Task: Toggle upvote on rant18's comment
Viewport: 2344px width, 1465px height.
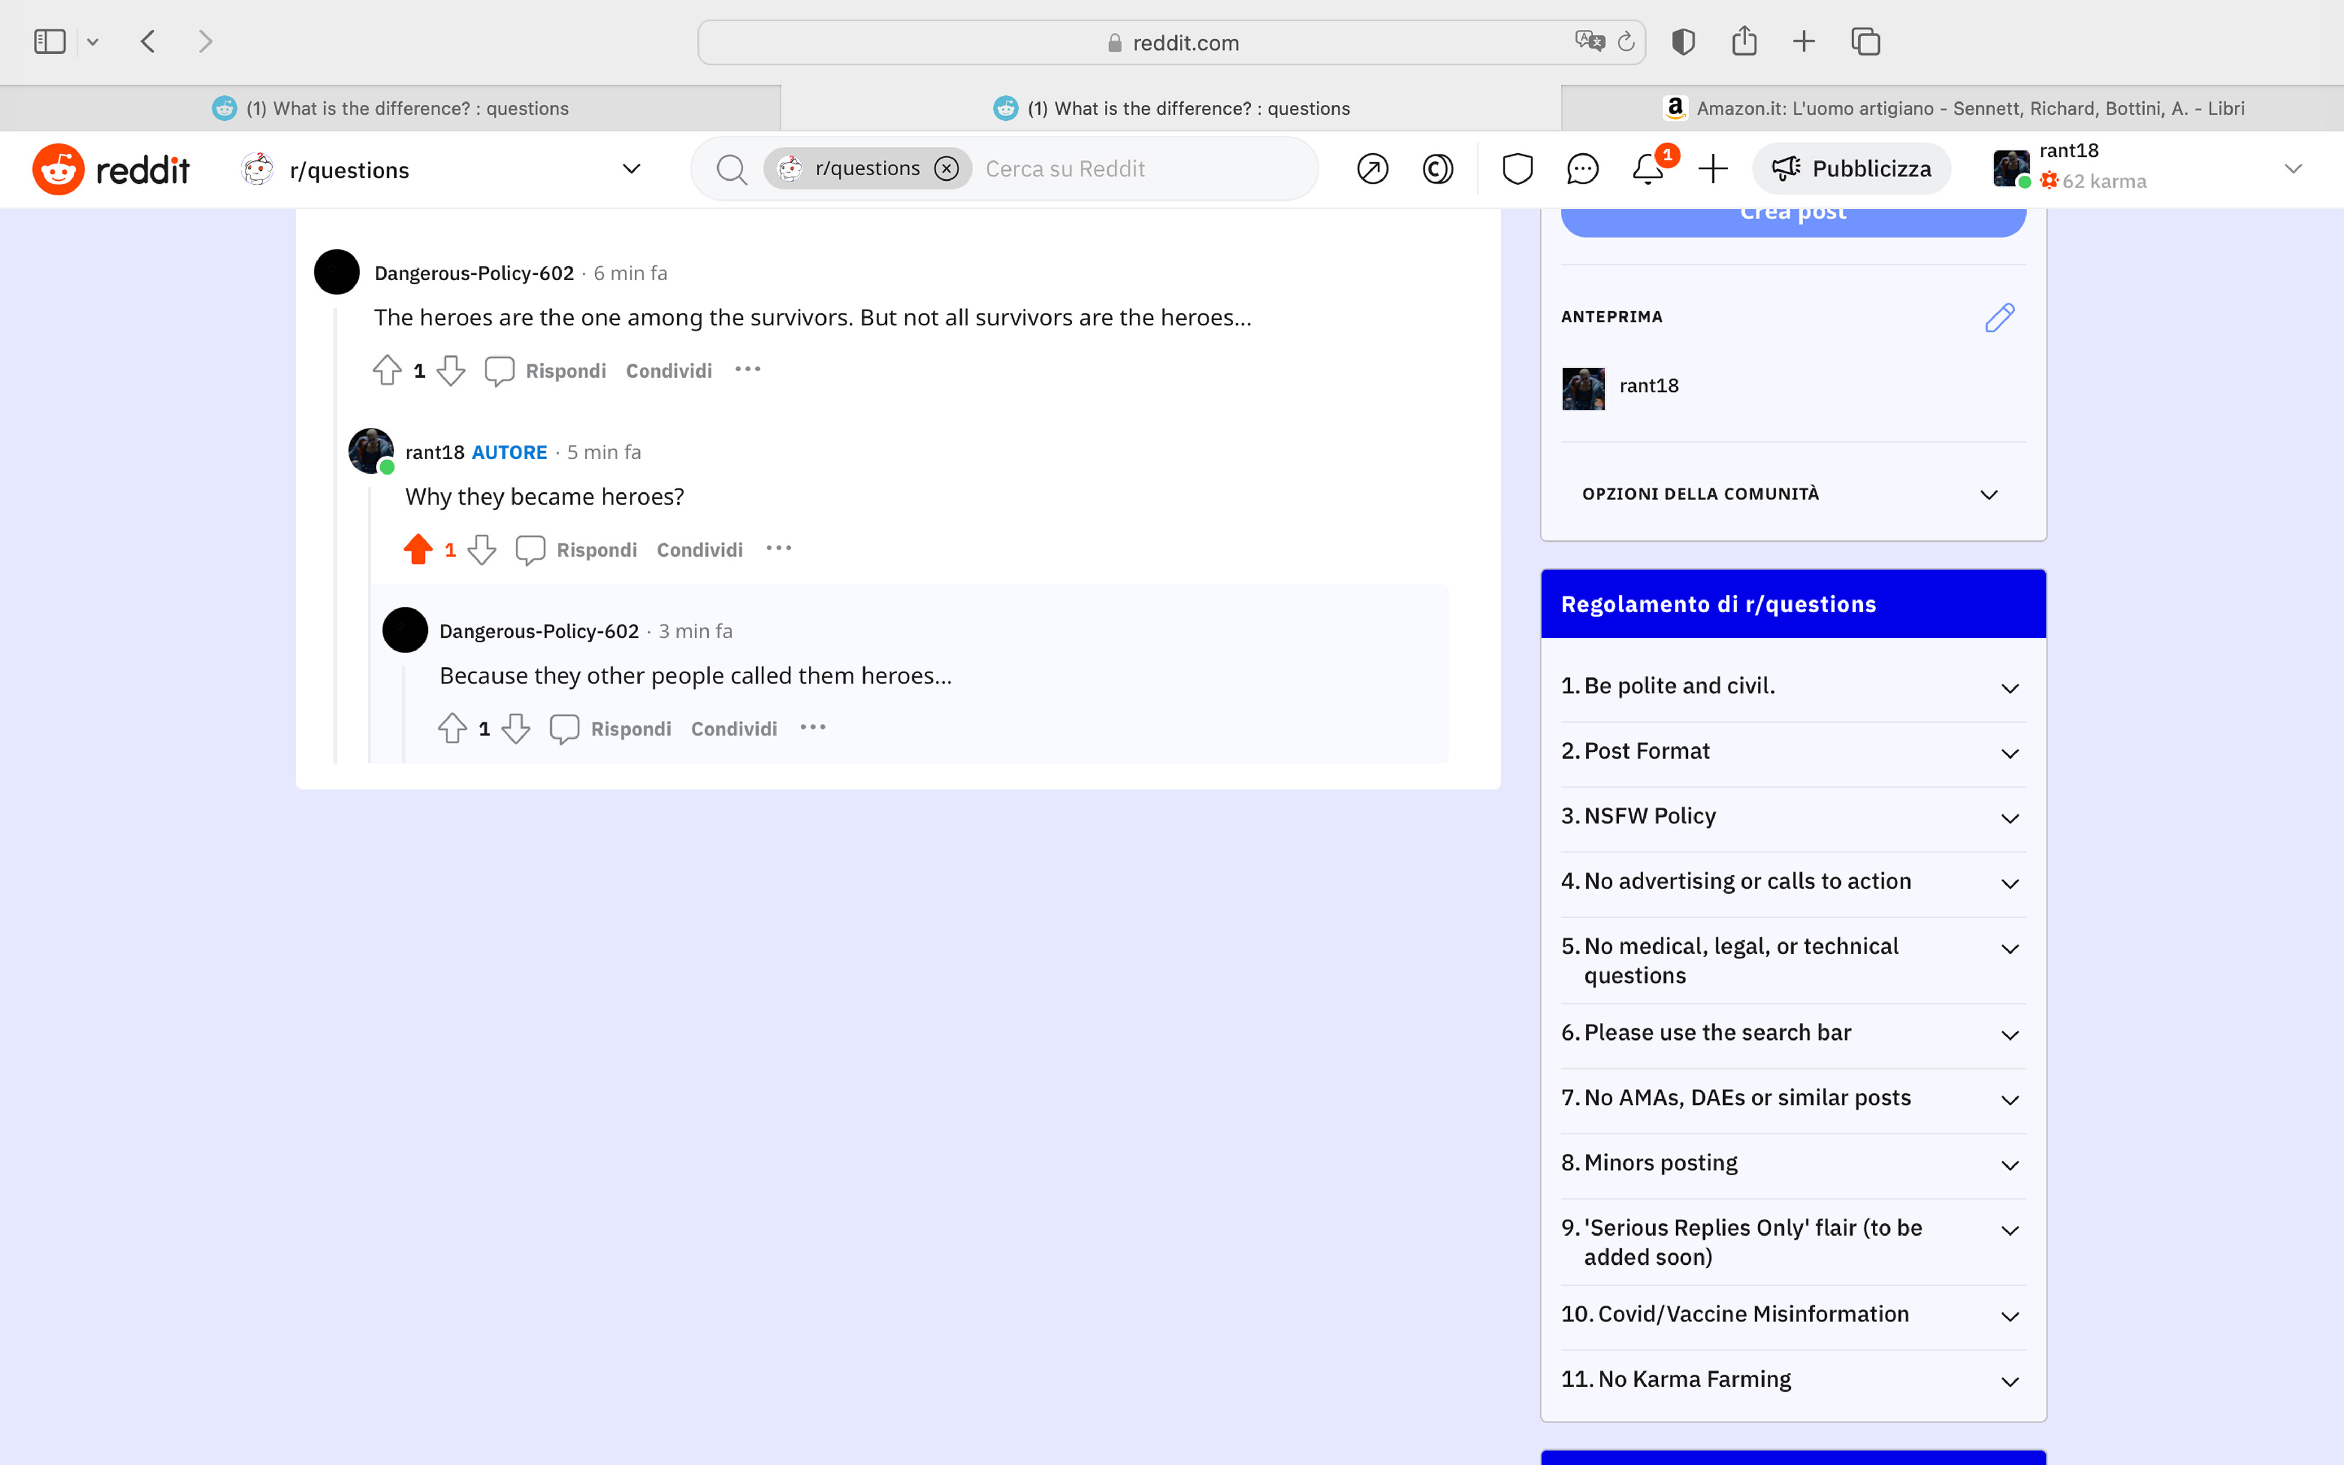Action: (x=418, y=549)
